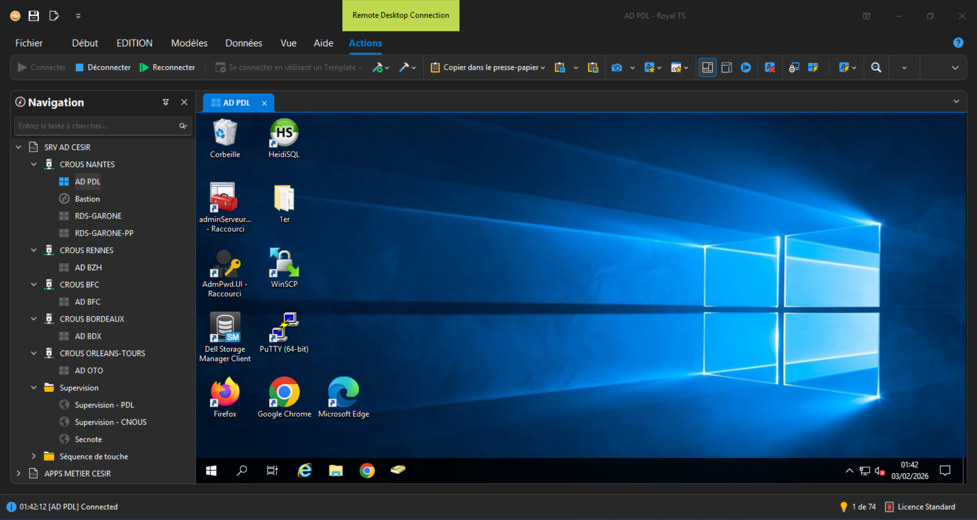Toggle the Navigation panel pin
Viewport: 977px width, 520px height.
165,102
